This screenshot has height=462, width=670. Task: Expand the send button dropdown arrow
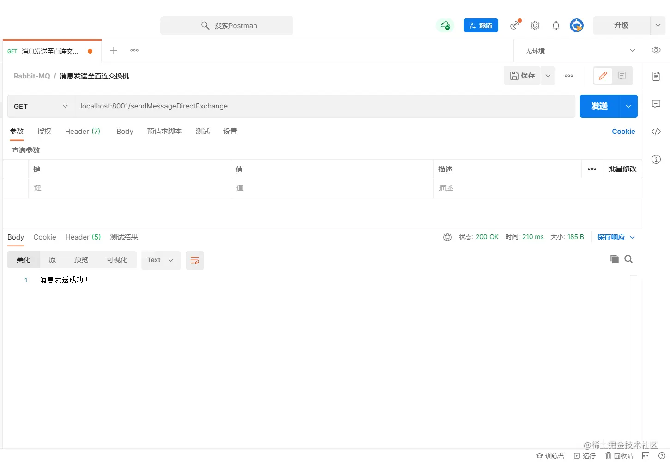(x=628, y=106)
